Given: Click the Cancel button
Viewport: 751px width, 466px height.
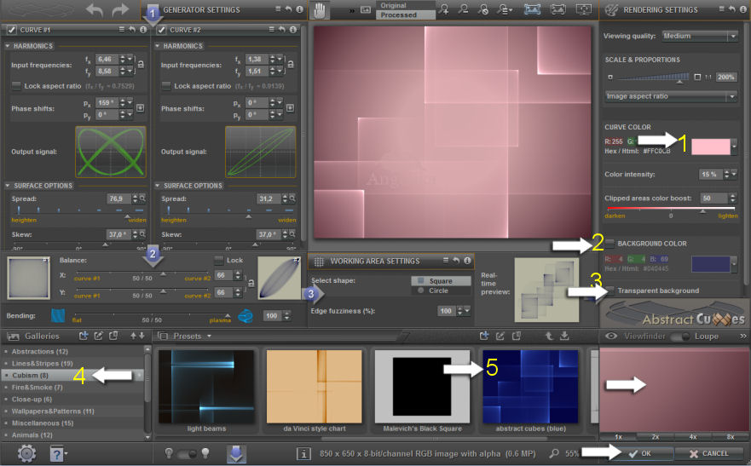Looking at the screenshot, I should point(709,453).
